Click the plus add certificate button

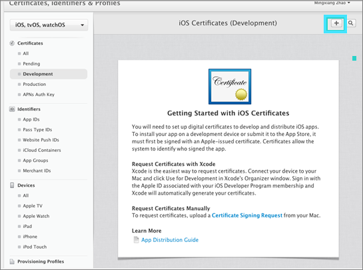pyautogui.click(x=336, y=23)
